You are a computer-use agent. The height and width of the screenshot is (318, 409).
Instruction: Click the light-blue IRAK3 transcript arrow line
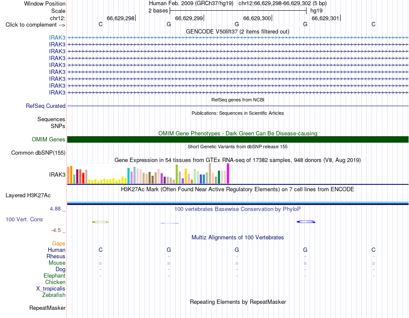[238, 37]
